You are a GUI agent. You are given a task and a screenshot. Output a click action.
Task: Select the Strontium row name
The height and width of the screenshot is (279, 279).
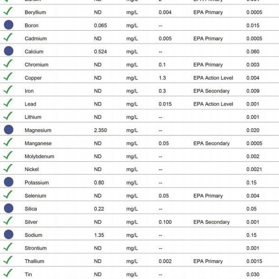coord(35,248)
